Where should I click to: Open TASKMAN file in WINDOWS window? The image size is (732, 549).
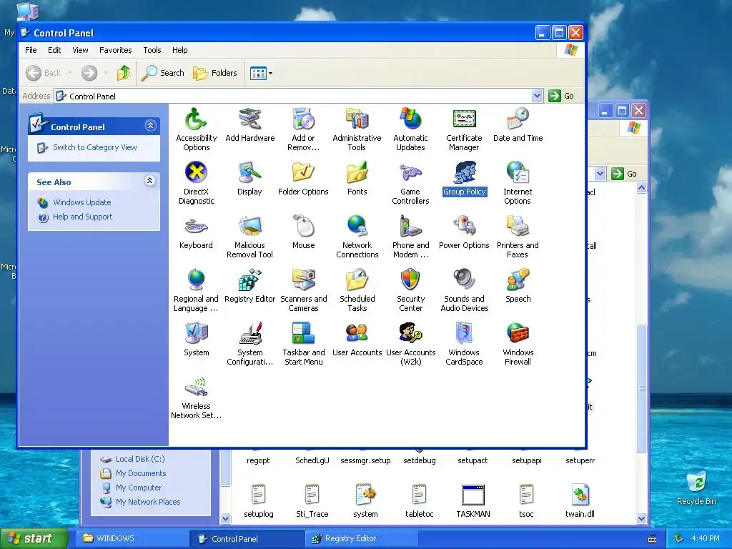click(x=473, y=501)
